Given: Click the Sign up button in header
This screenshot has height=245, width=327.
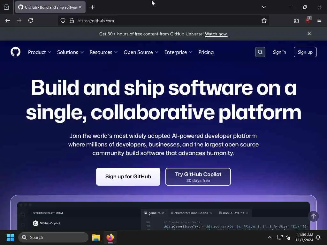Looking at the screenshot, I should pyautogui.click(x=305, y=52).
